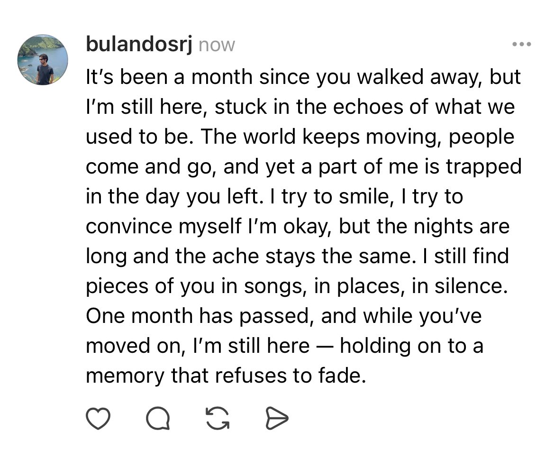View bulandosrj's profile picture
Screen dimensions: 554x450
click(42, 60)
